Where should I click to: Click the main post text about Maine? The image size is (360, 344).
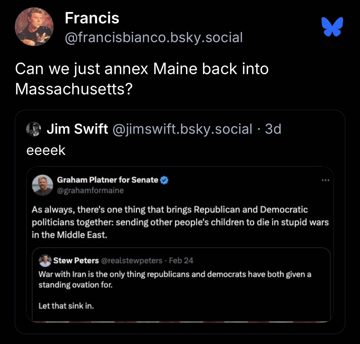(x=142, y=79)
